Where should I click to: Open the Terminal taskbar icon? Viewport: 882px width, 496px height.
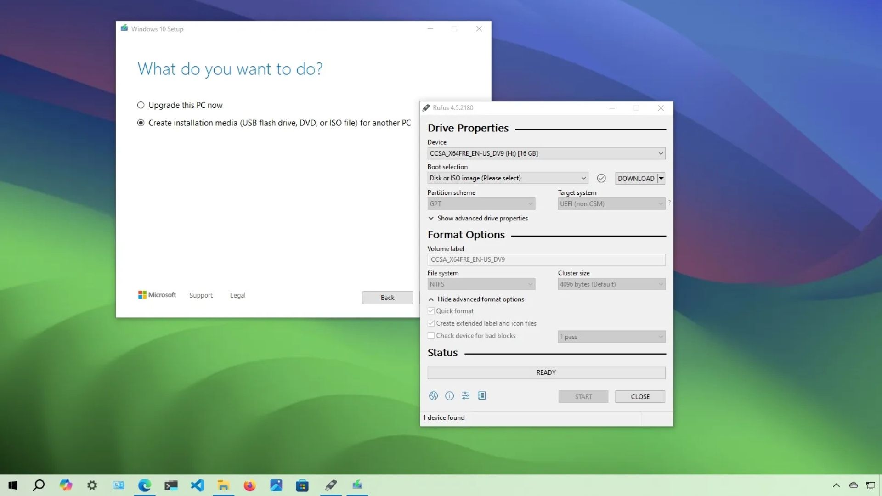[171, 485]
